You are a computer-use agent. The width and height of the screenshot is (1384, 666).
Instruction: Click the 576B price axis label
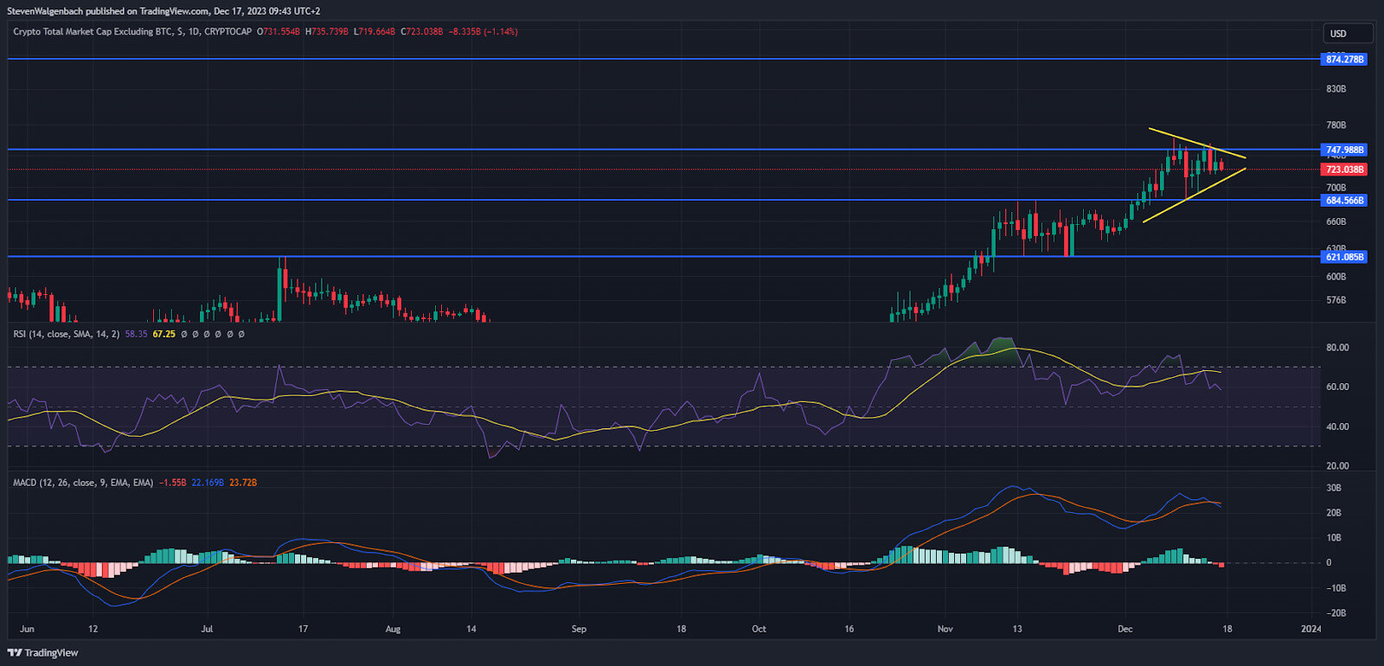click(x=1336, y=300)
